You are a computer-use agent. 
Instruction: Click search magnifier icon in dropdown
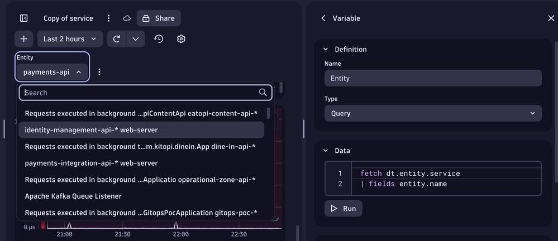coord(263,93)
